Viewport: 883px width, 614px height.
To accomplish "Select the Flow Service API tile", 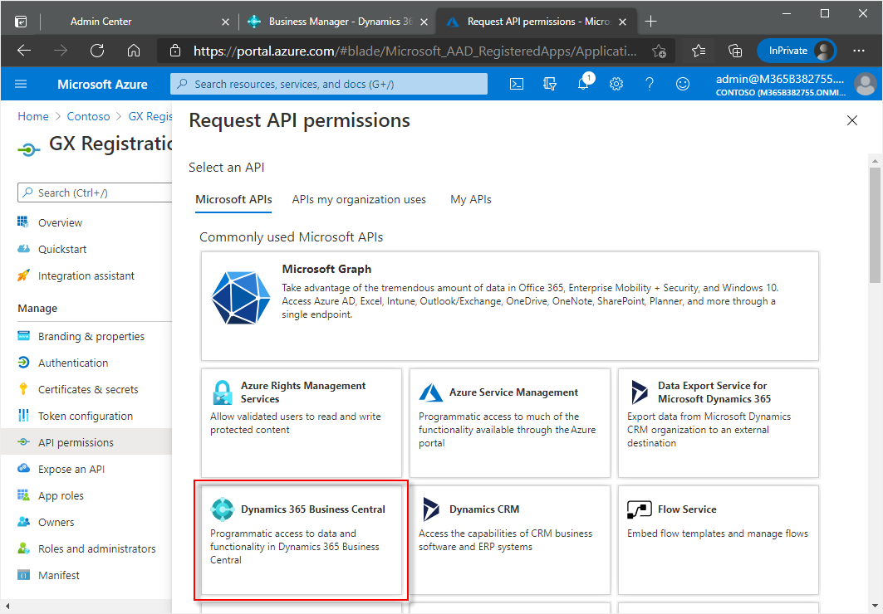I will 718,539.
